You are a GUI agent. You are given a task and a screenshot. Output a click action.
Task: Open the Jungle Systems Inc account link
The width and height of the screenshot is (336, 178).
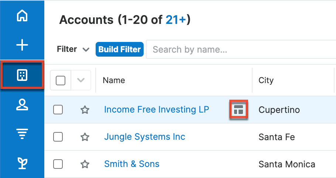144,137
